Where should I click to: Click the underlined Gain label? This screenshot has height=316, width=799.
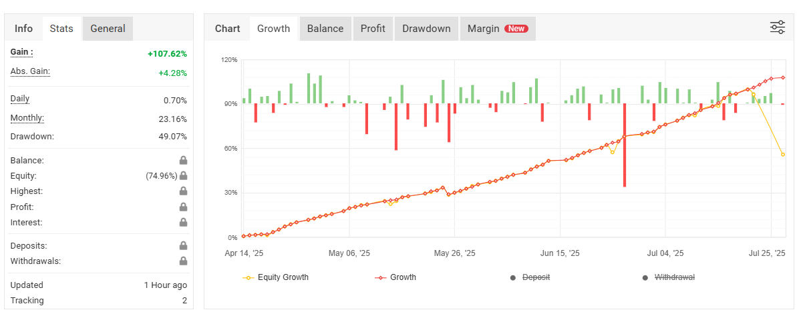21,52
